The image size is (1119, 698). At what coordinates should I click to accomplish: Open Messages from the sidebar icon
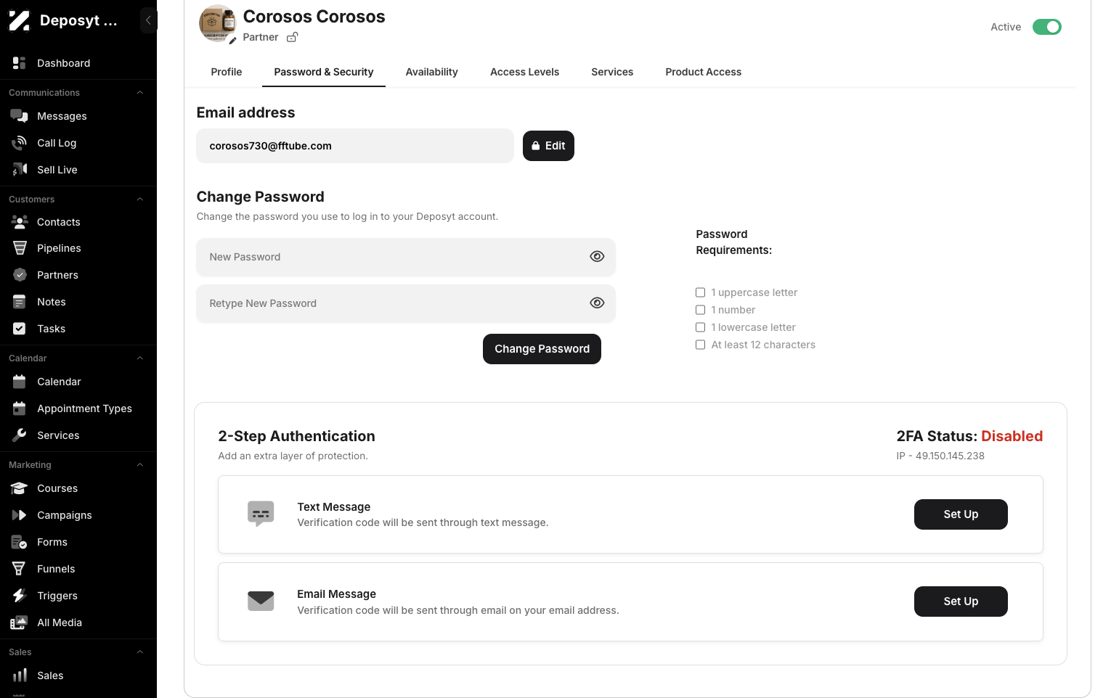click(x=20, y=116)
